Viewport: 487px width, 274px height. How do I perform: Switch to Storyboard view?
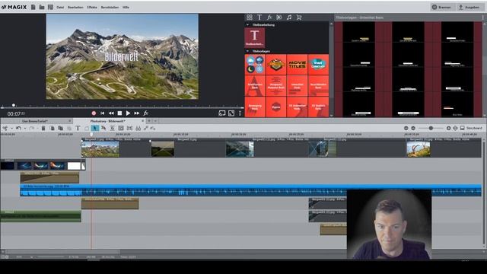pos(471,128)
